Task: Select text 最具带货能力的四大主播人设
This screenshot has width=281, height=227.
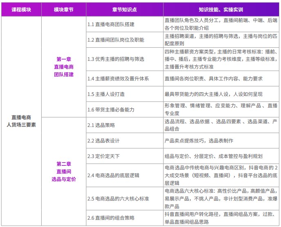Action: [x=196, y=94]
